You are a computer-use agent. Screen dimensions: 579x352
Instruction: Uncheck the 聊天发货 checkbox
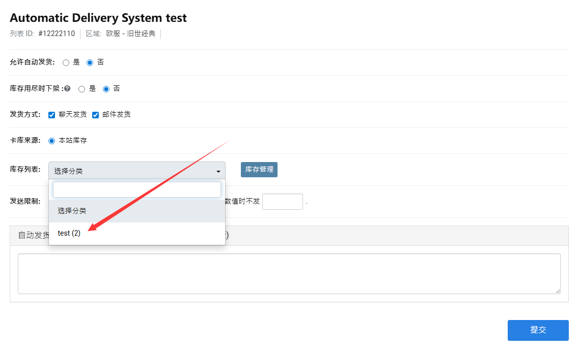coord(51,115)
